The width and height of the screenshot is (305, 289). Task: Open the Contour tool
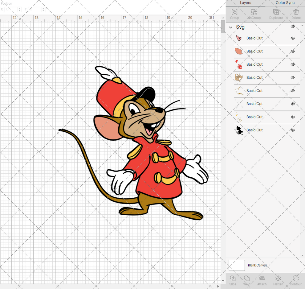(295, 281)
